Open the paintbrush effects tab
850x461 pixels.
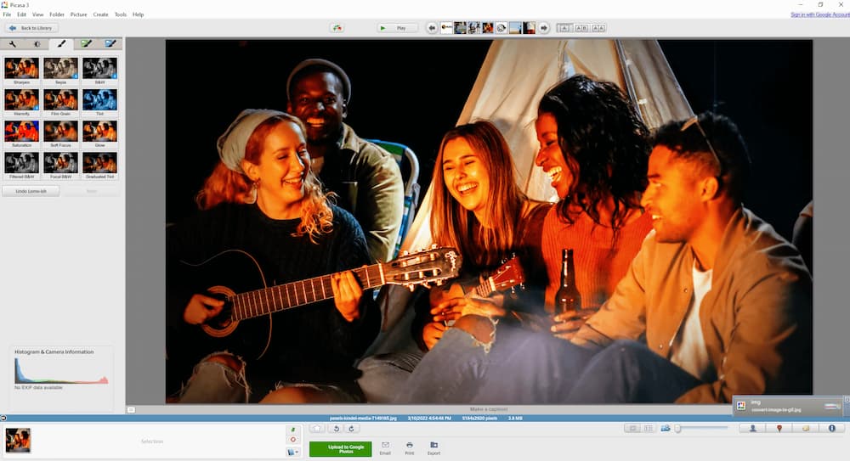click(x=61, y=44)
